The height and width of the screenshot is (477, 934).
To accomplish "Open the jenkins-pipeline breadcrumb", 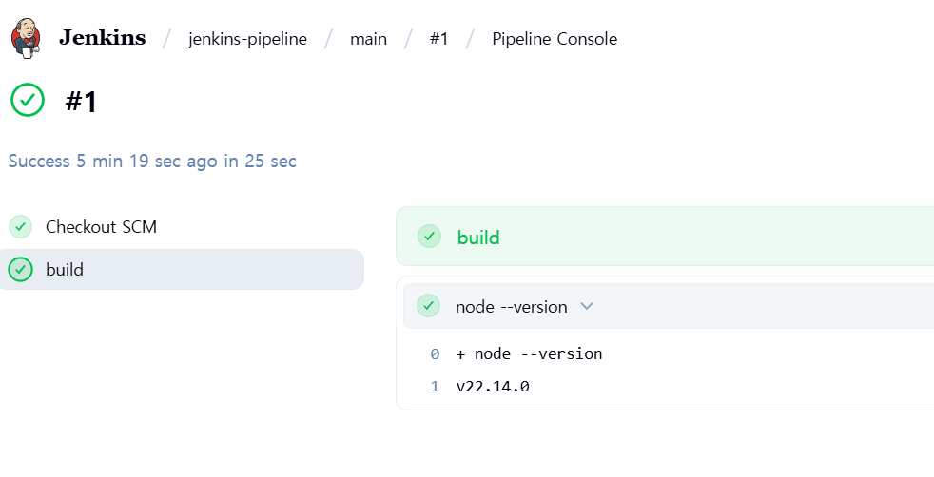I will pos(247,39).
